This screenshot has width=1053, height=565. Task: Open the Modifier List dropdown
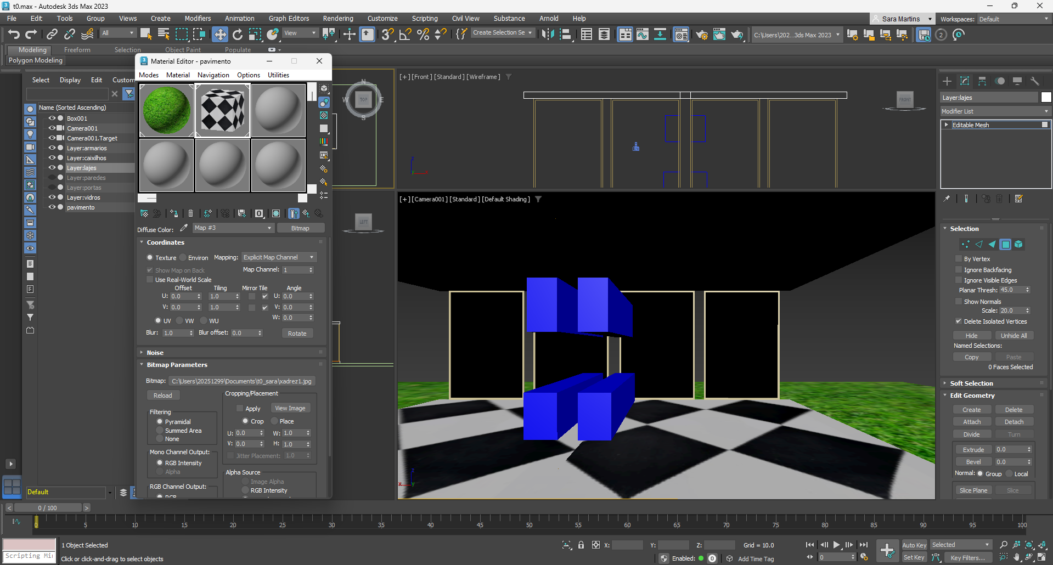coord(995,111)
